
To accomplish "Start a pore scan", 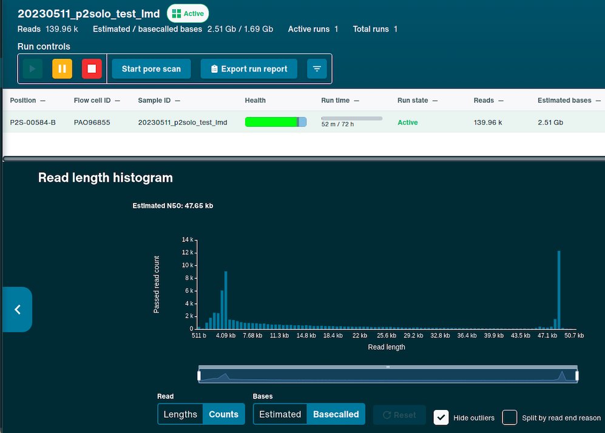I will click(150, 69).
